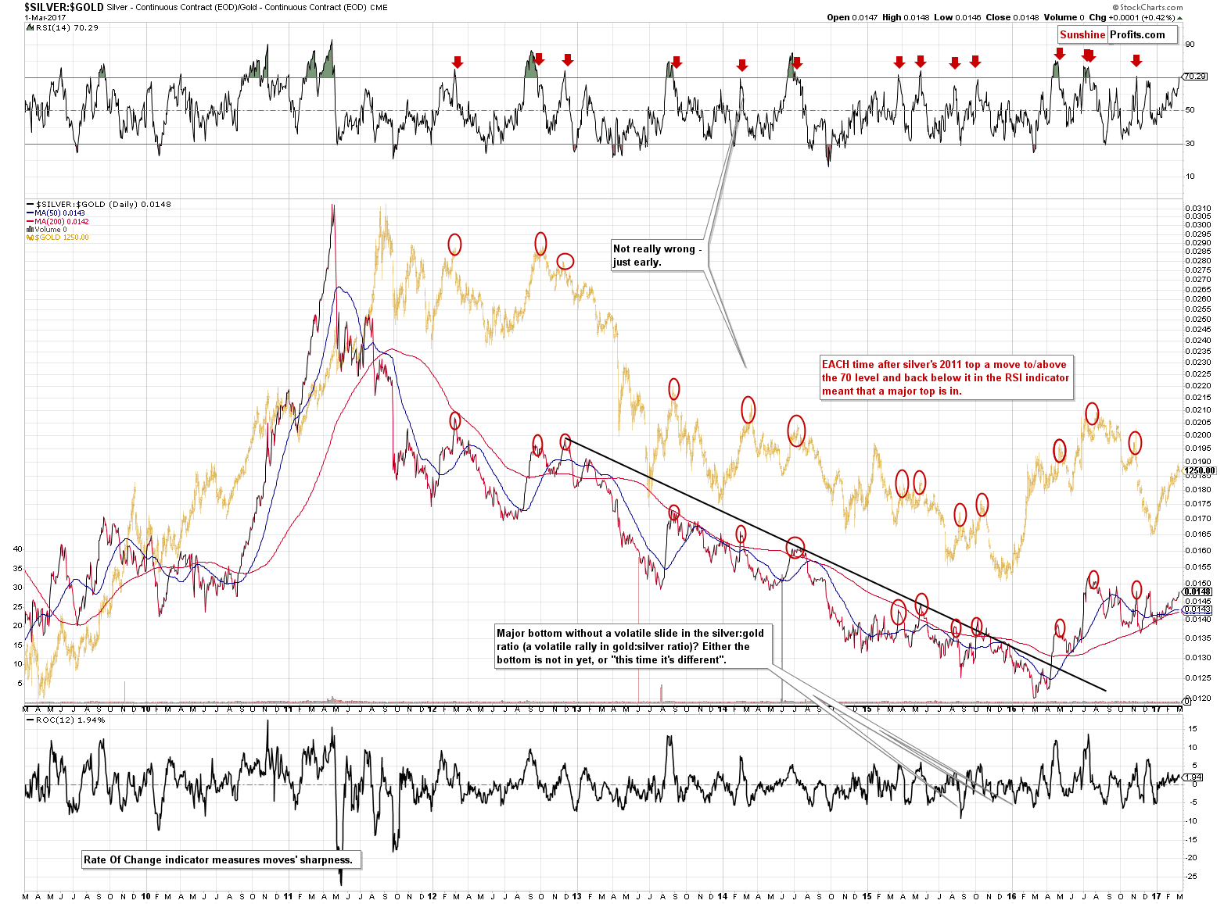Click the Low 0.0146 value in header

pyautogui.click(x=957, y=17)
